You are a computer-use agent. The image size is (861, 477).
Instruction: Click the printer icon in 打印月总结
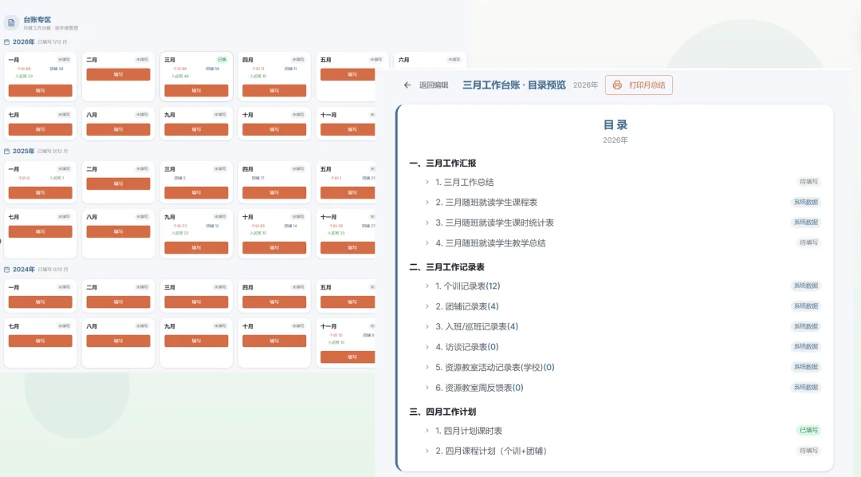(617, 85)
